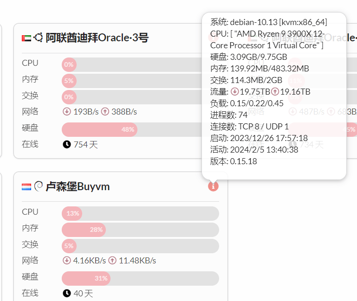The height and width of the screenshot is (301, 357).
Task: Click the upload arrow before 19.16TB in tooltip
Action: pyautogui.click(x=275, y=92)
